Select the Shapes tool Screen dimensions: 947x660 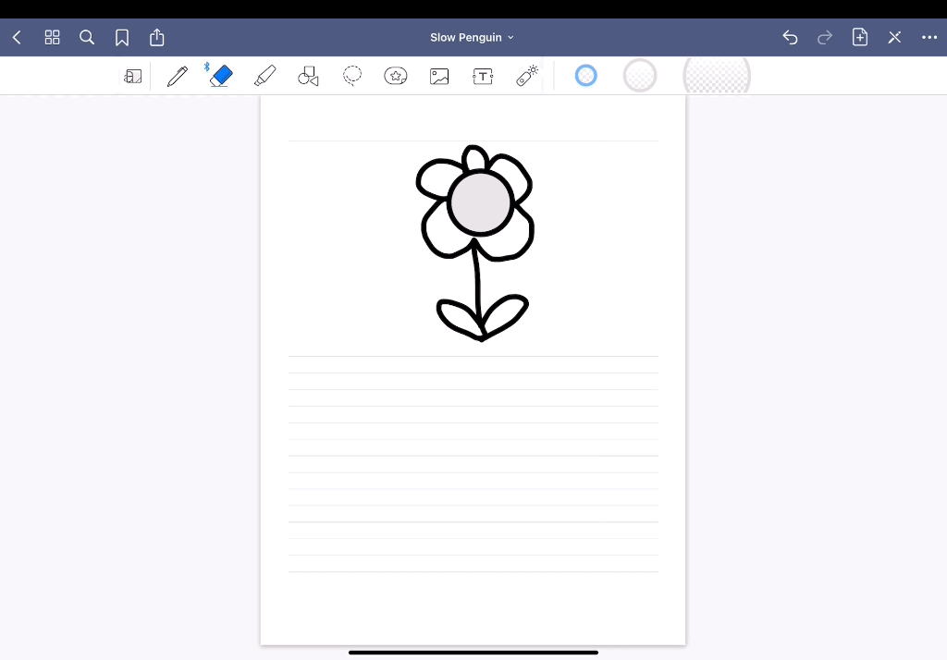pyautogui.click(x=308, y=76)
